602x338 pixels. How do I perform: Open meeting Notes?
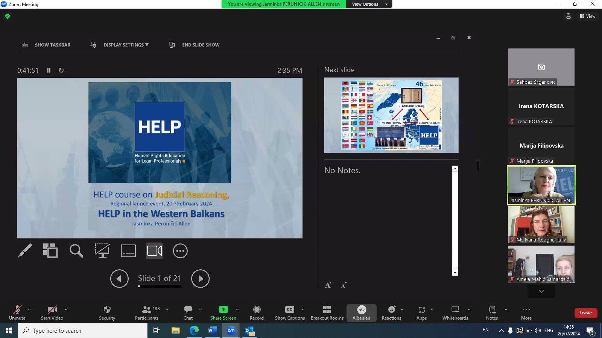pos(492,312)
